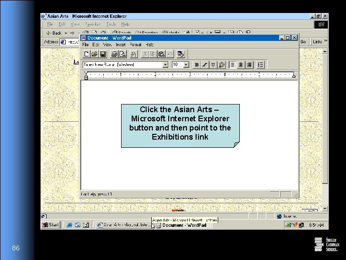This screenshot has height=260, width=346.
Task: Print the WordPad document
Action: tap(114, 54)
